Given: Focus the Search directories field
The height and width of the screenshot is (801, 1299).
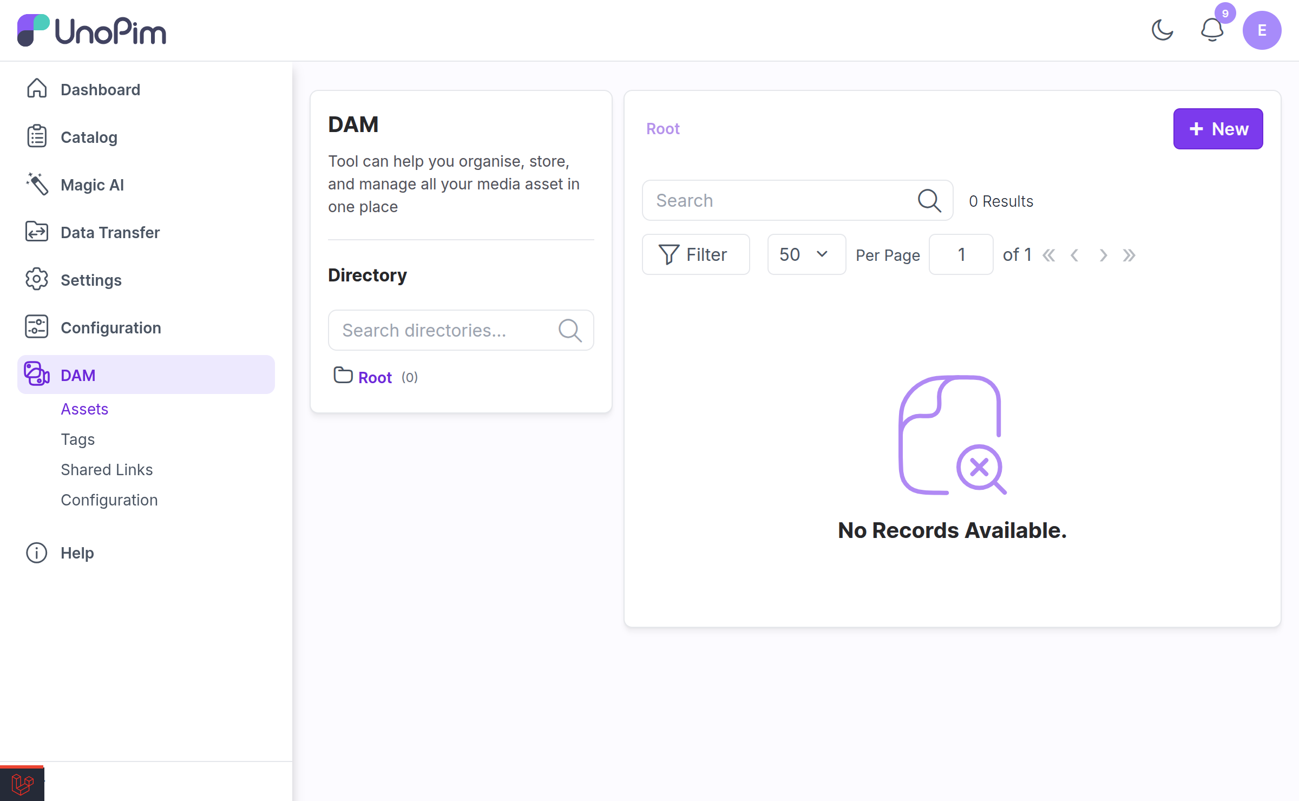Looking at the screenshot, I should [x=461, y=330].
